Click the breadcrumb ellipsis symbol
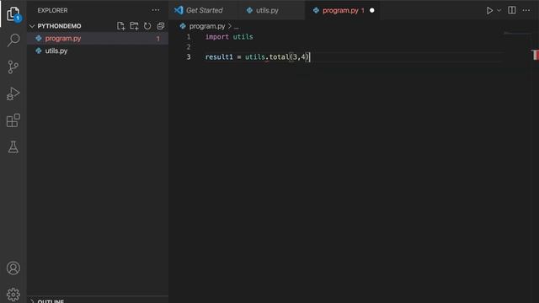539x303 pixels. (x=236, y=27)
